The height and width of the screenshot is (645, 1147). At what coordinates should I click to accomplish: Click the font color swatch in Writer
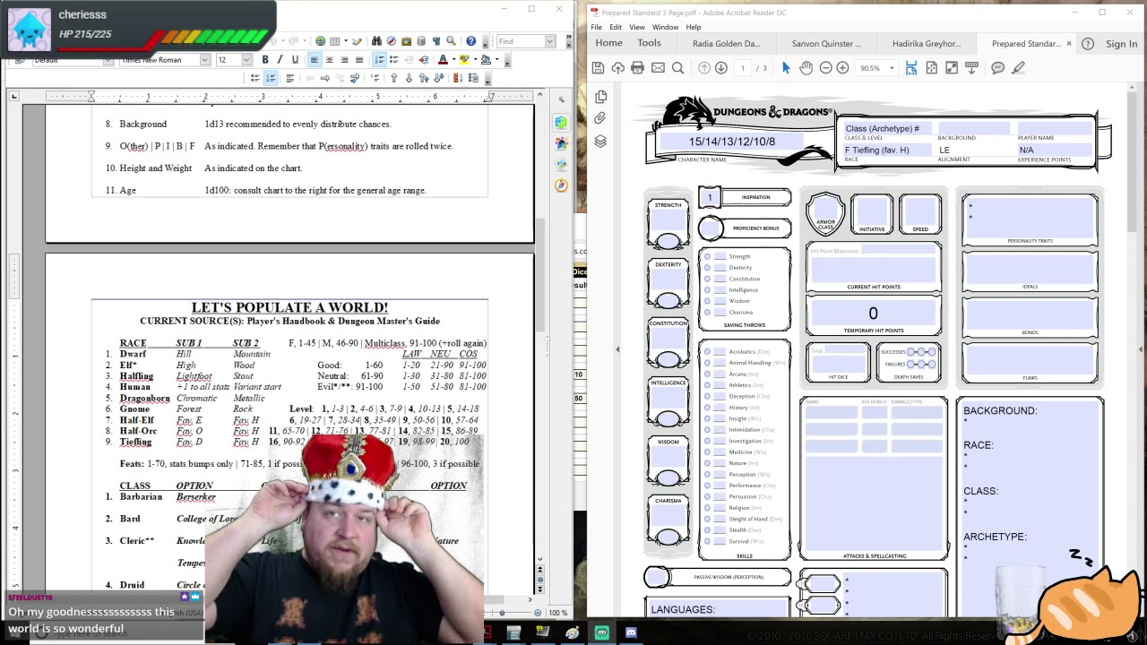[443, 60]
